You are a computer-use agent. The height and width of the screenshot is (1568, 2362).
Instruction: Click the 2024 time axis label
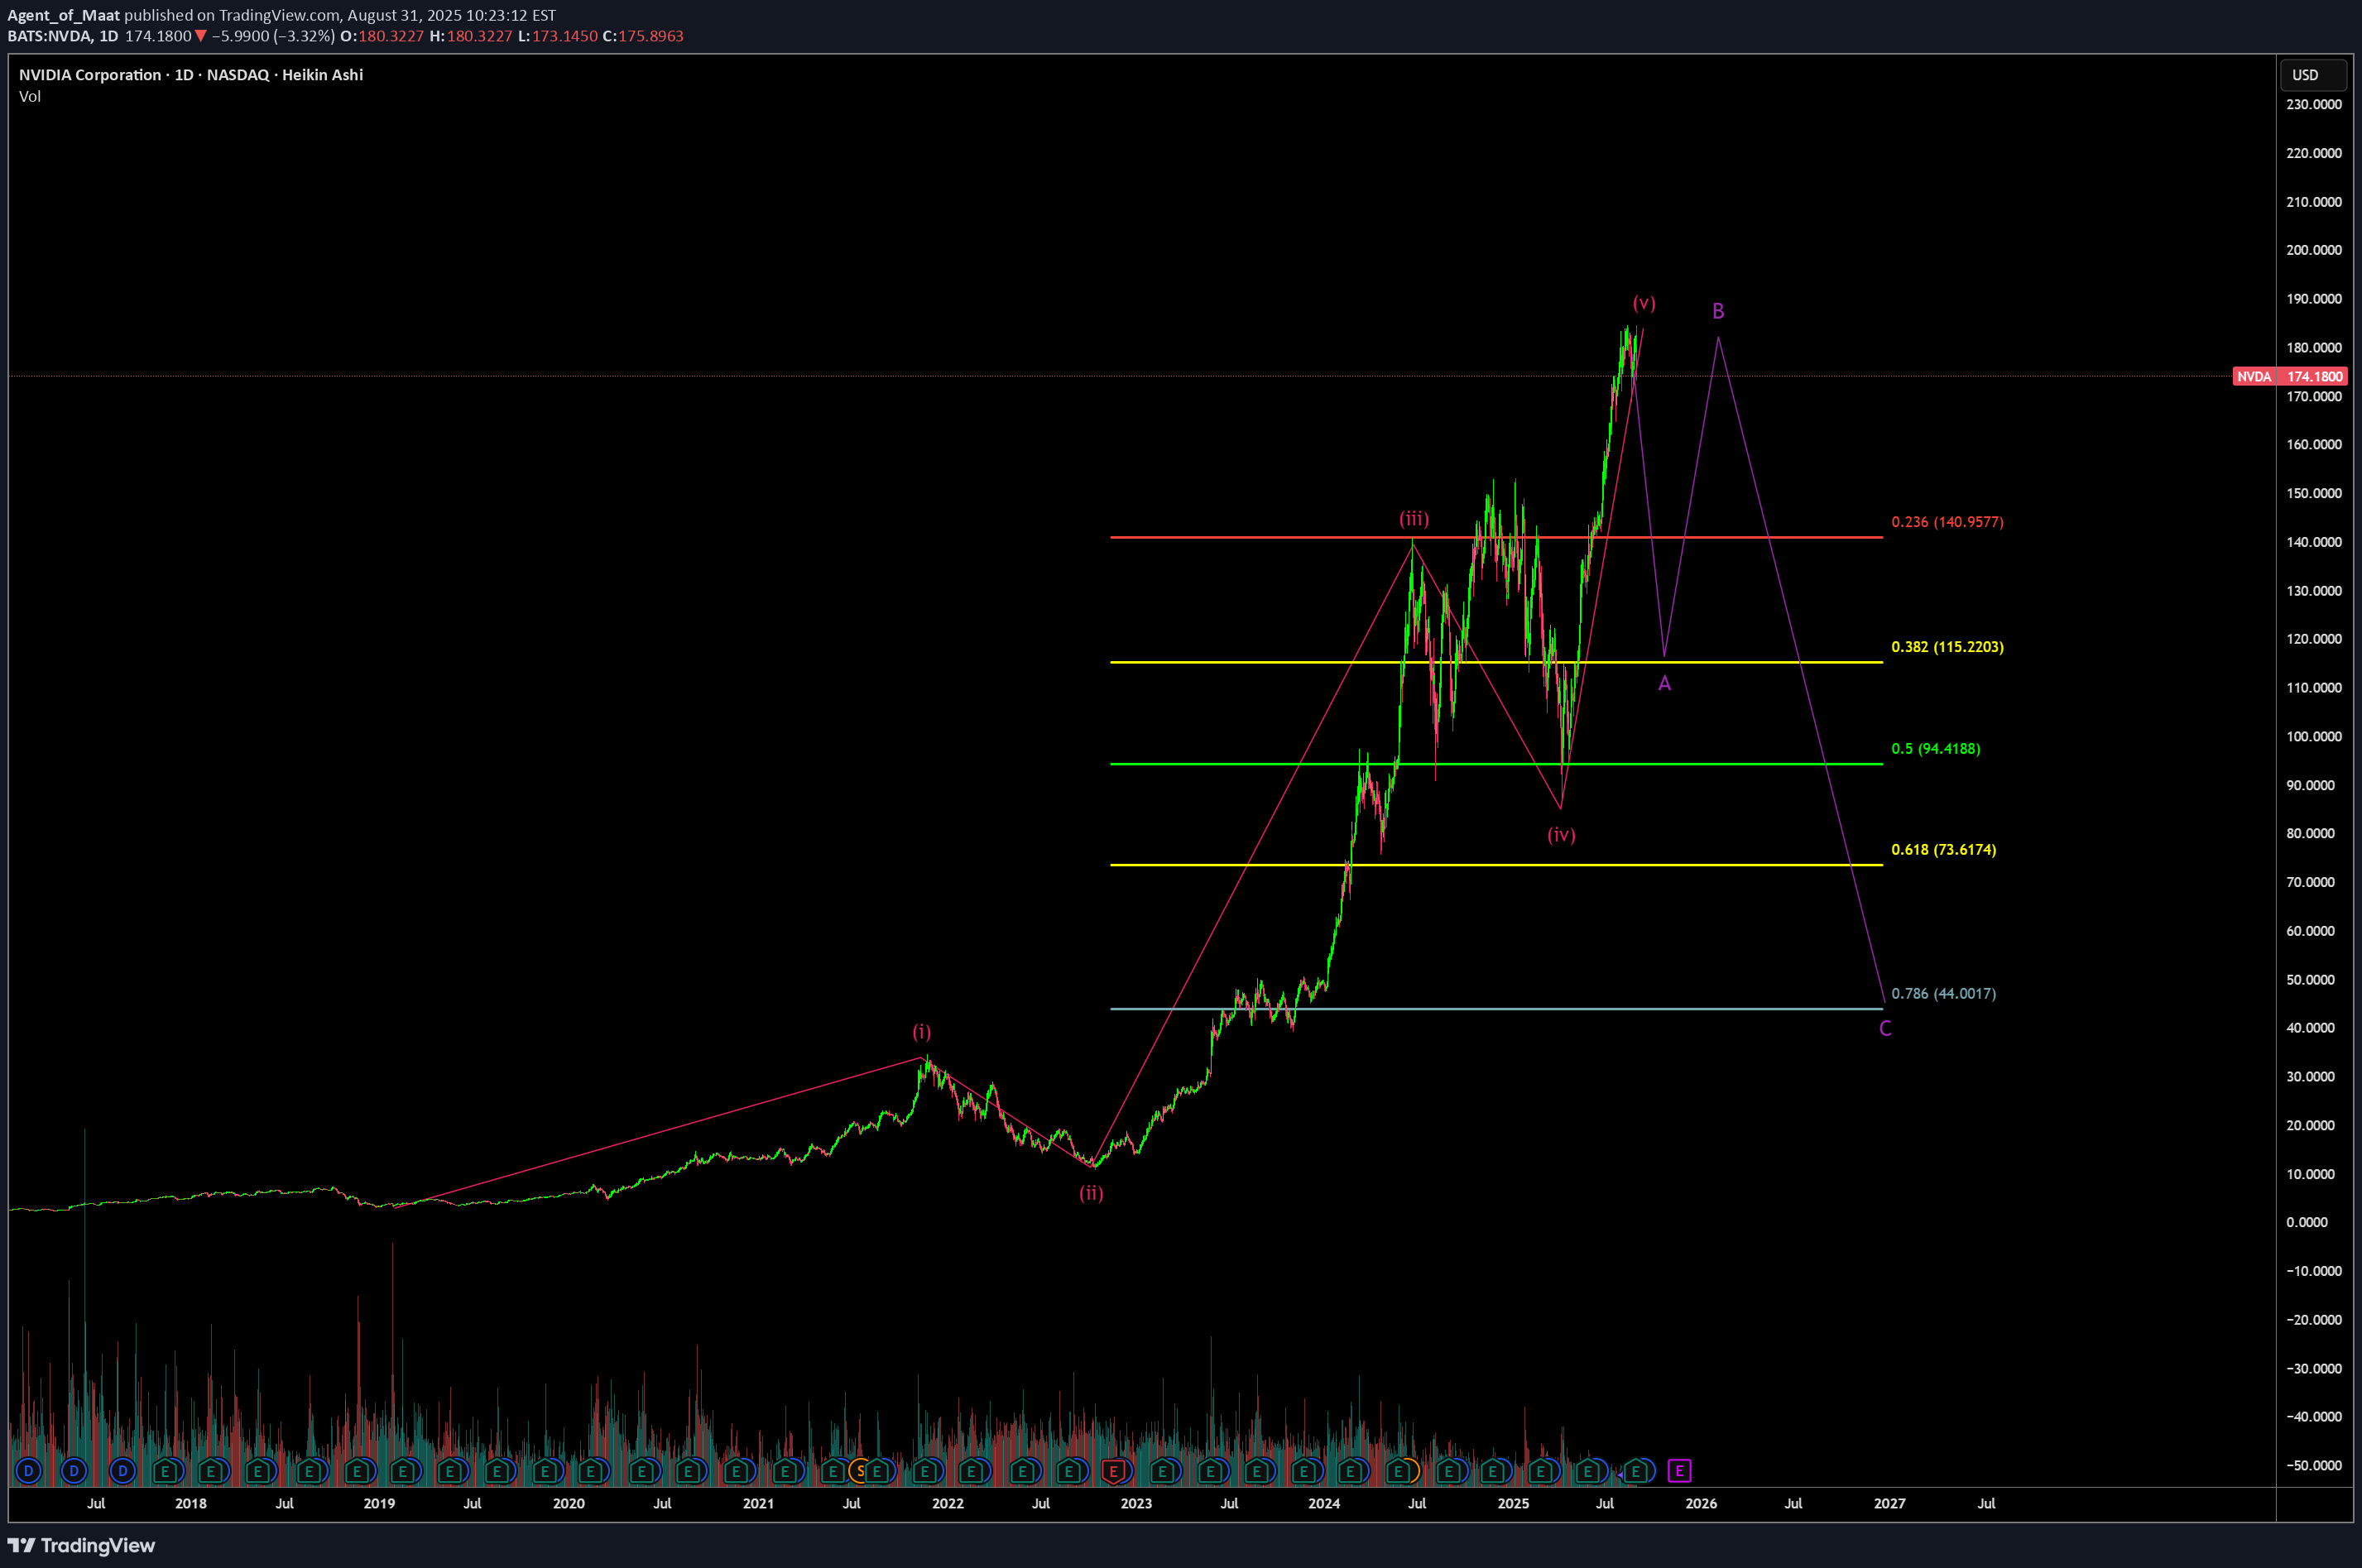click(1324, 1503)
